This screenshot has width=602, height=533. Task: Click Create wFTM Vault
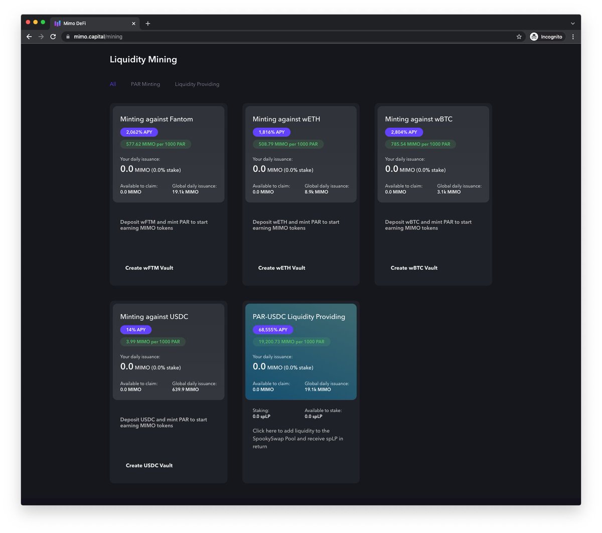pyautogui.click(x=149, y=268)
